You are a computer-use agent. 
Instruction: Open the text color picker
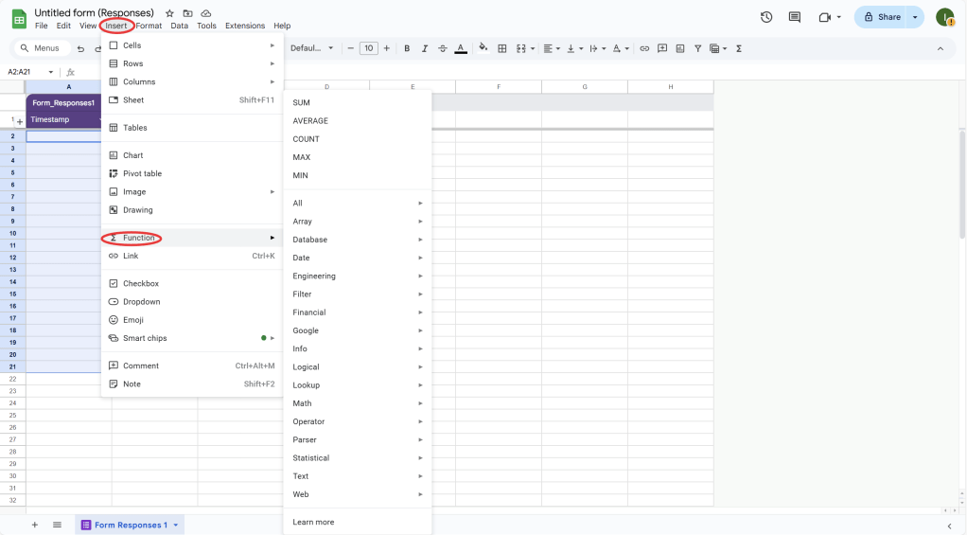460,48
